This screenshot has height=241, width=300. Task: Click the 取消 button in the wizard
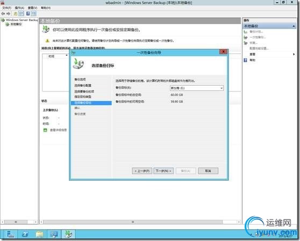[208, 171]
